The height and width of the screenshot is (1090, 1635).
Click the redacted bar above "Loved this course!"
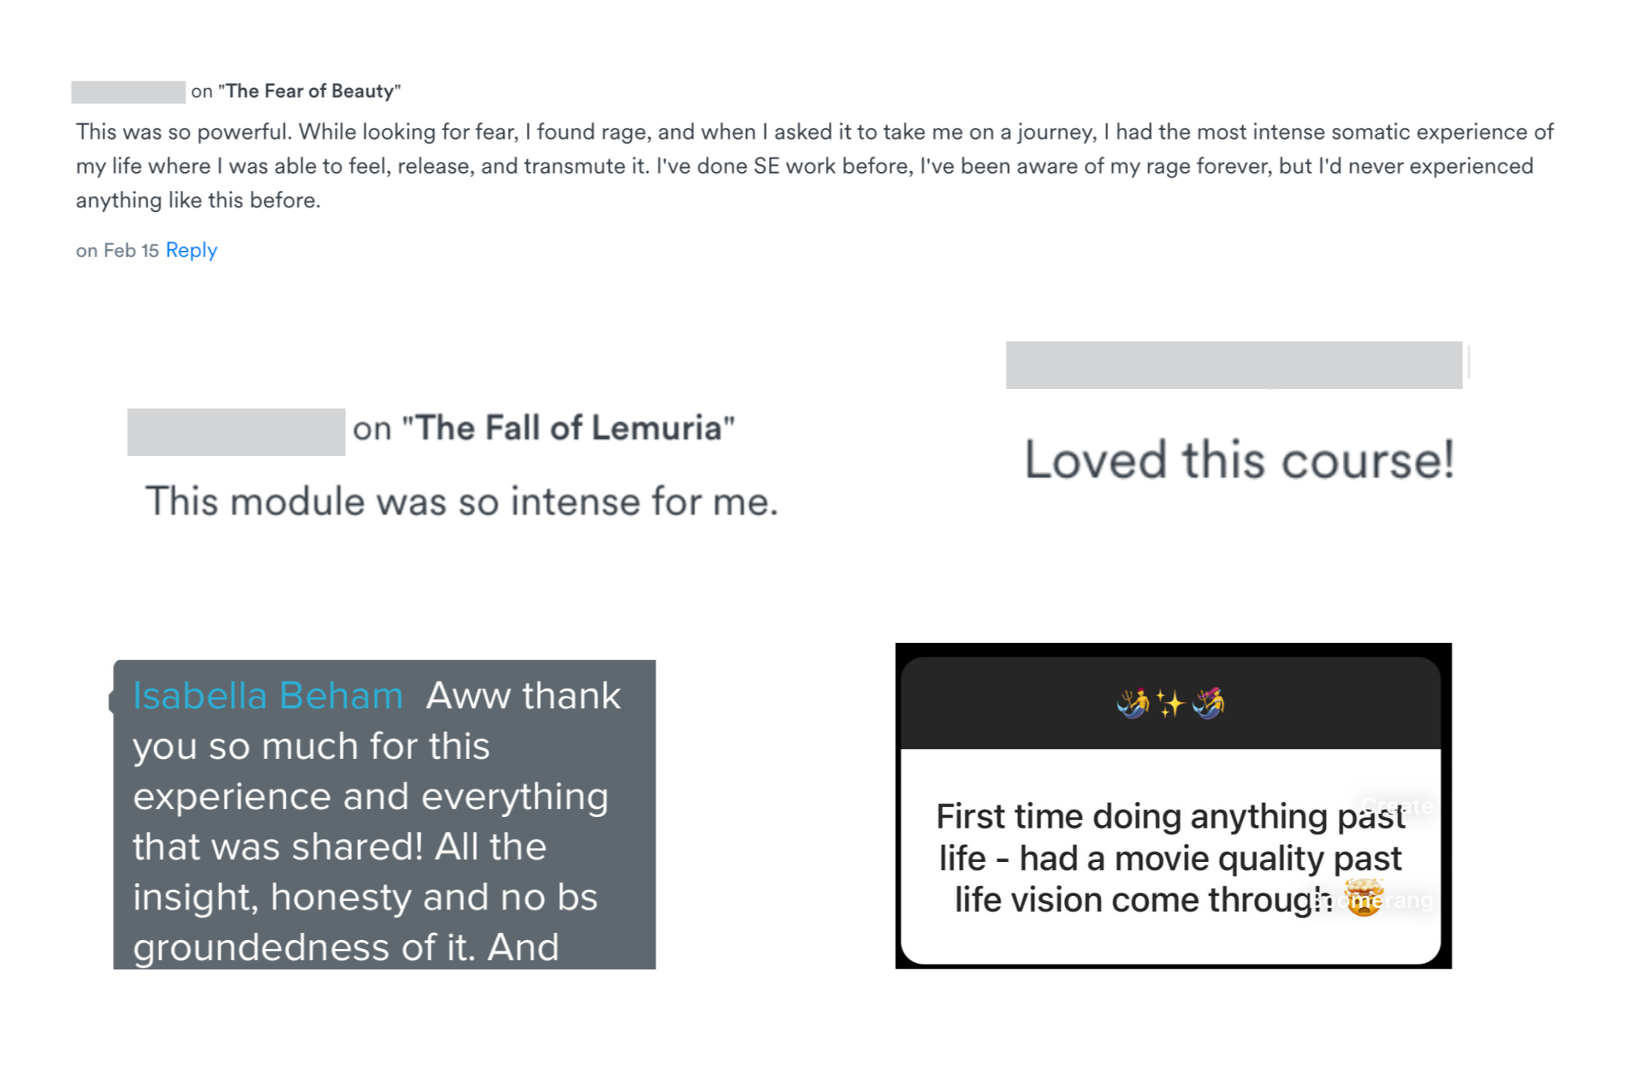pos(1234,364)
